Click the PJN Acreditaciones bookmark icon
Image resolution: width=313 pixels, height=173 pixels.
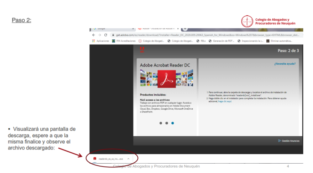[113, 41]
